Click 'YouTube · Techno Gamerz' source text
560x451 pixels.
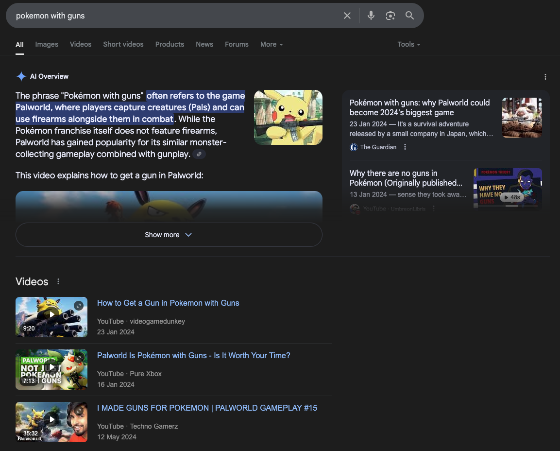tap(137, 426)
